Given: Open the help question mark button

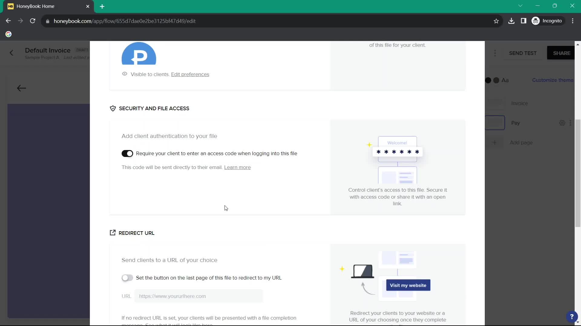Looking at the screenshot, I should (x=572, y=317).
